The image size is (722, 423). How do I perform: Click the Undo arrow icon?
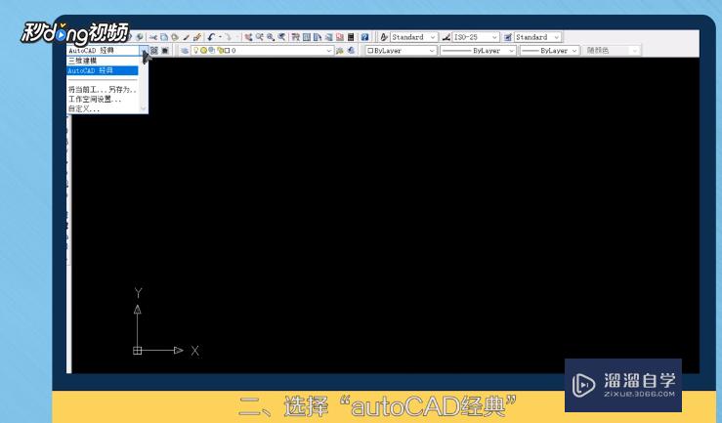[x=211, y=37]
